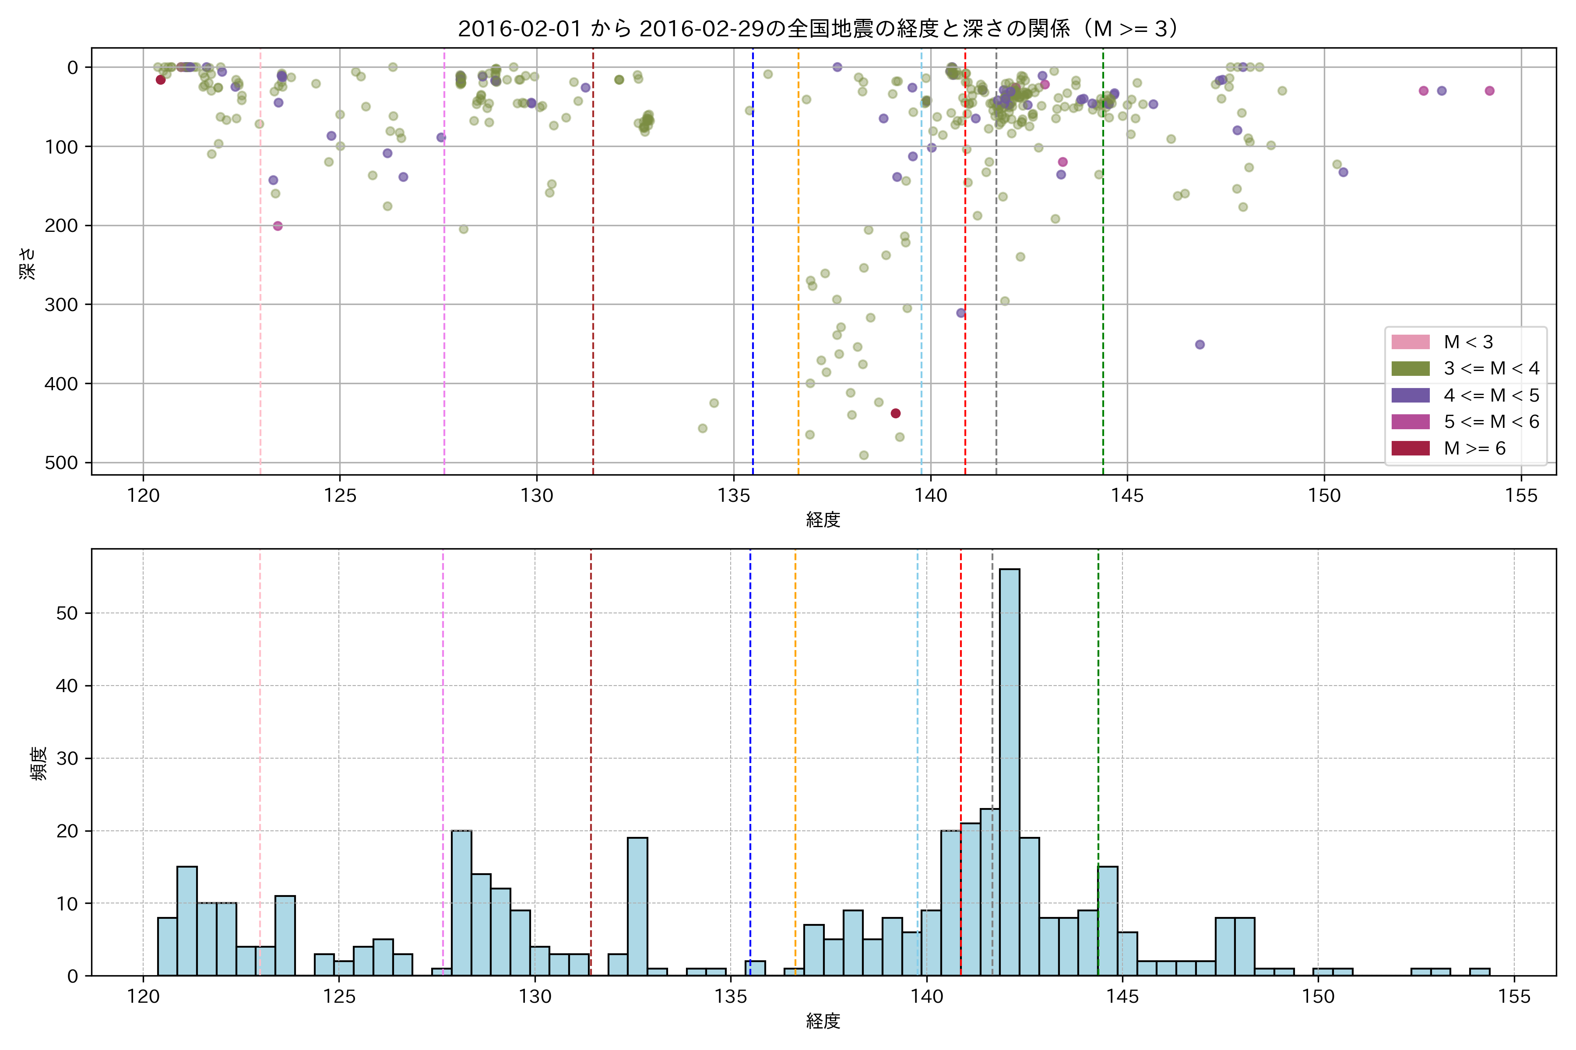
Task: Click the 50 tick label on frequency axis
Action: point(67,613)
